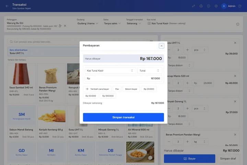Increase quantity of Beras Premium Pandan Wangi
This screenshot has height=165, width=247.
point(187,142)
